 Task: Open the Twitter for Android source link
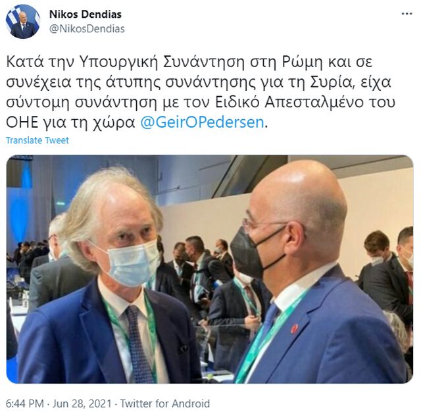pos(164,403)
